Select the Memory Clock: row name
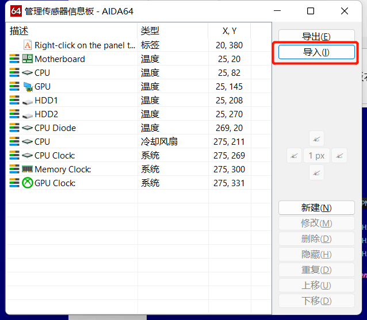 coord(63,169)
